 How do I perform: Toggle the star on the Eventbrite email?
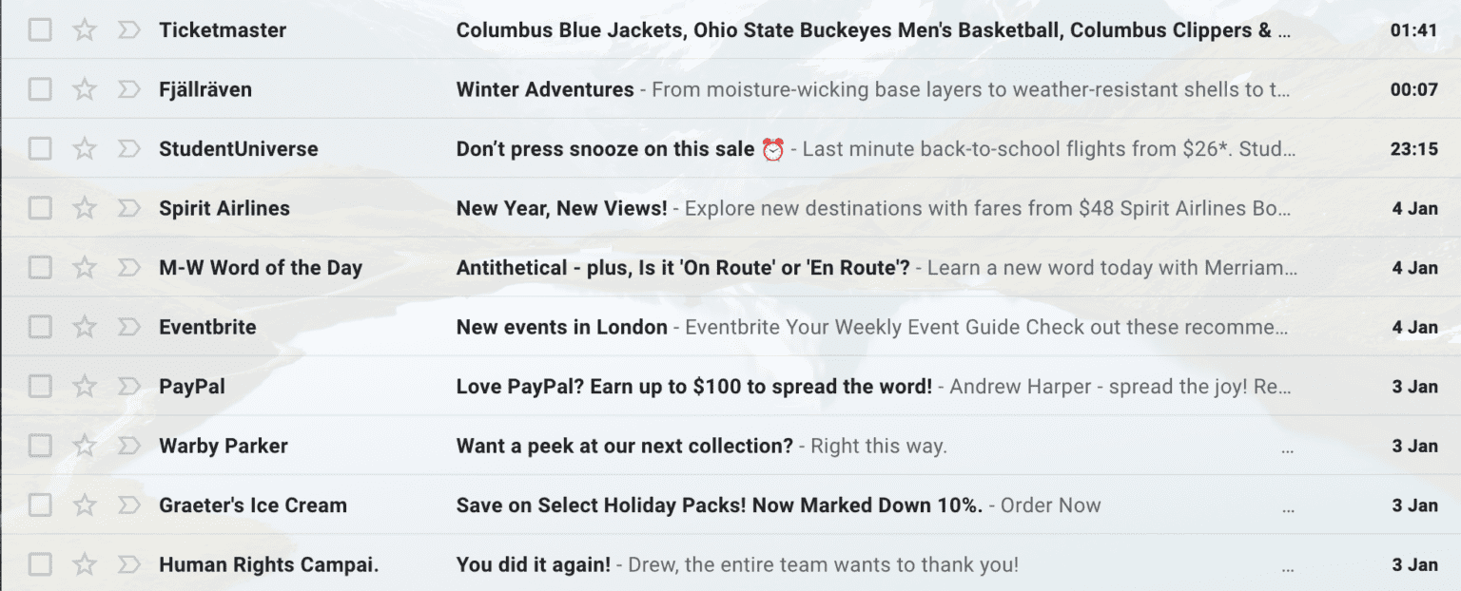click(84, 326)
